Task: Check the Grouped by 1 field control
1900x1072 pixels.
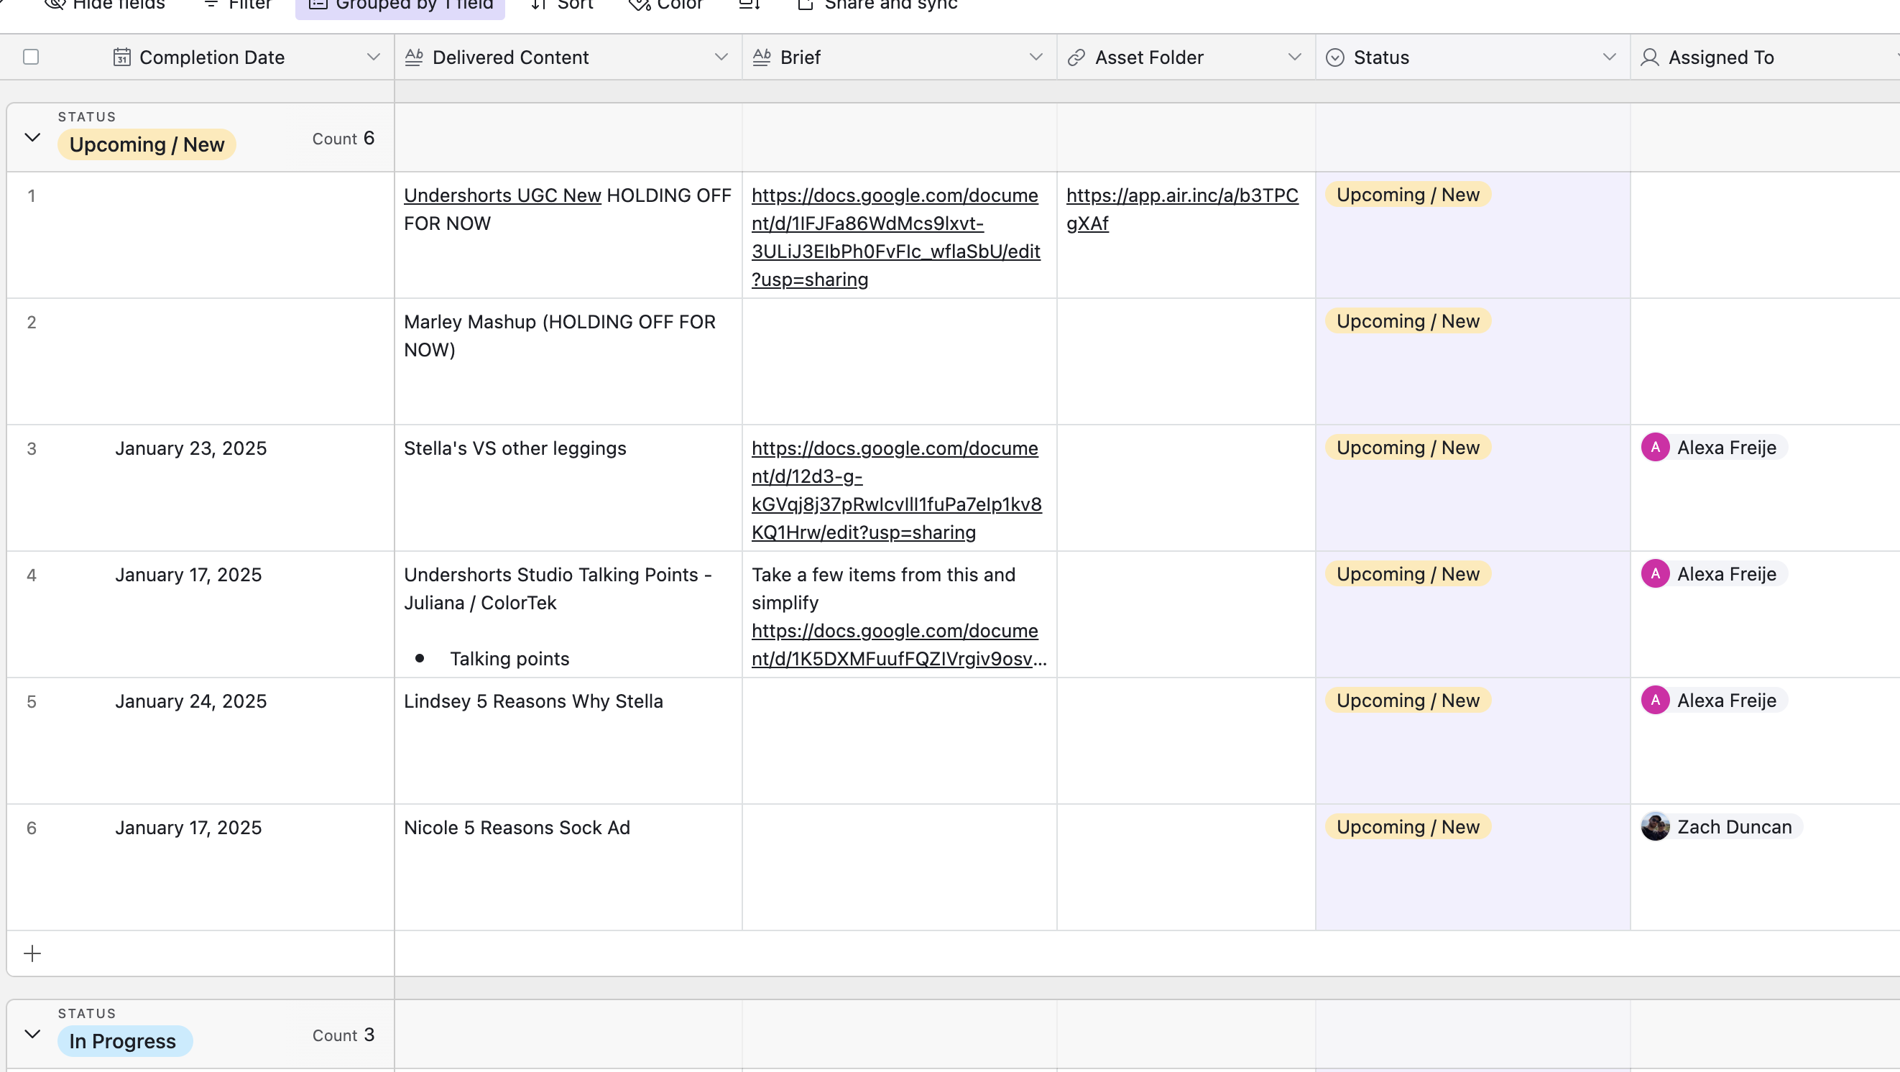Action: (399, 4)
